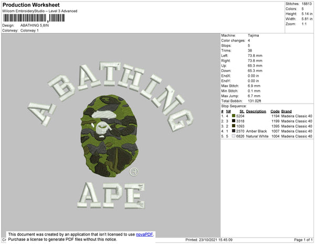Image resolution: width=315 pixels, height=244 pixels.
Task: Click thread code 1395
Action: coord(276,126)
